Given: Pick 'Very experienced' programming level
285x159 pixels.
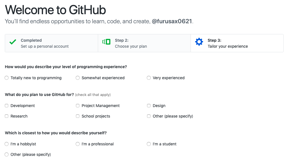Looking at the screenshot, I should point(149,78).
